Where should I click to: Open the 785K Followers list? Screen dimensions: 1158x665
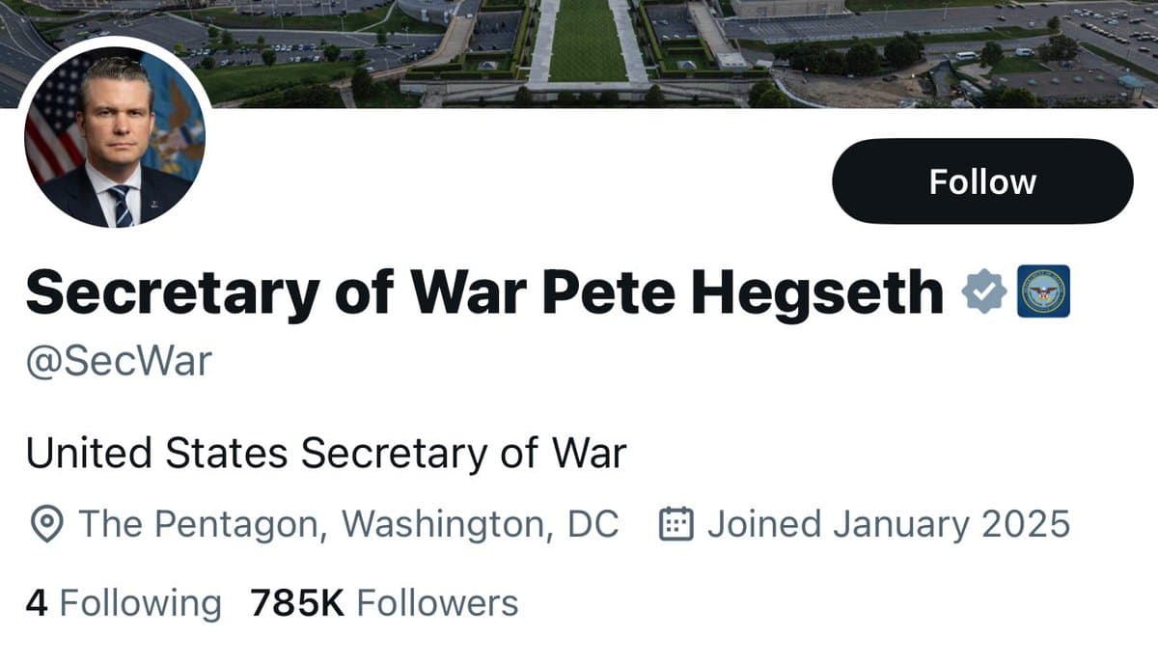tap(383, 603)
